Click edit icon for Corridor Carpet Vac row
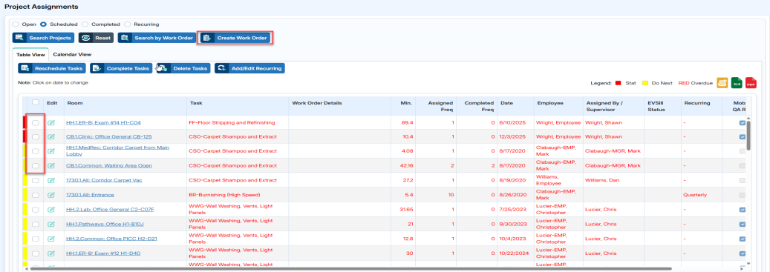This screenshot has height=272, width=770. (x=50, y=180)
